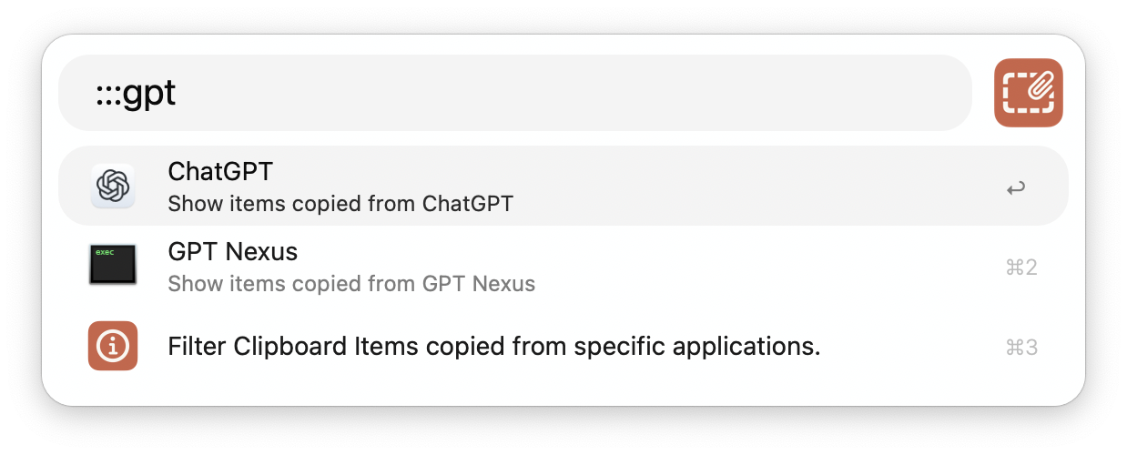1127x455 pixels.
Task: Click the GPT Nexus exec terminal icon
Action: point(113,265)
